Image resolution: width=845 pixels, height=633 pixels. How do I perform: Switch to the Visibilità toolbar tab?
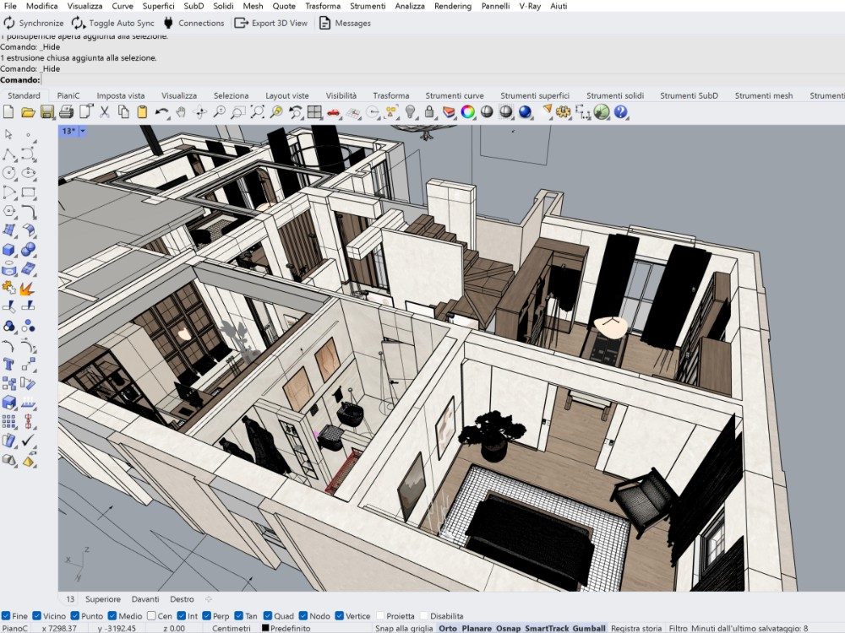[x=341, y=95]
